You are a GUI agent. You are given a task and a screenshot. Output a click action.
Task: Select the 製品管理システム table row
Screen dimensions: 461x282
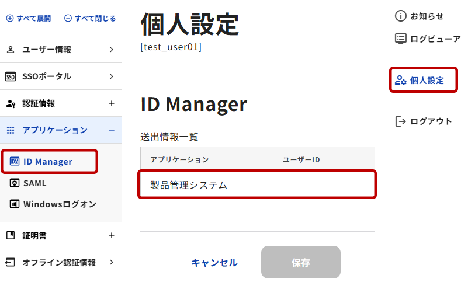[257, 185]
